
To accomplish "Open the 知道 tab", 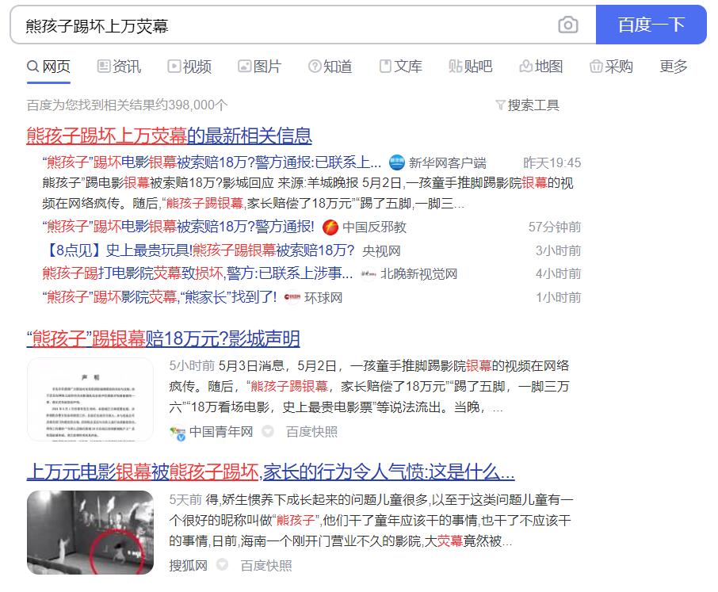I will 330,67.
